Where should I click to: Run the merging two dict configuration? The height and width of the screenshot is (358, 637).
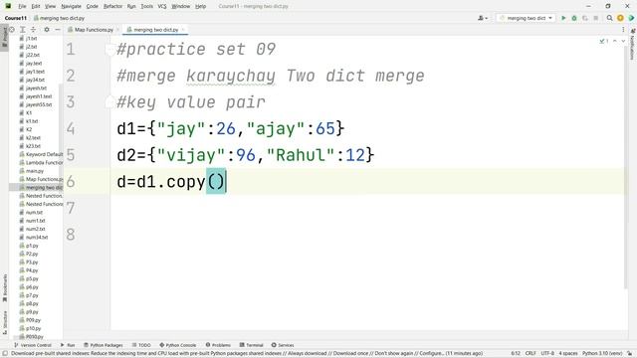[563, 18]
